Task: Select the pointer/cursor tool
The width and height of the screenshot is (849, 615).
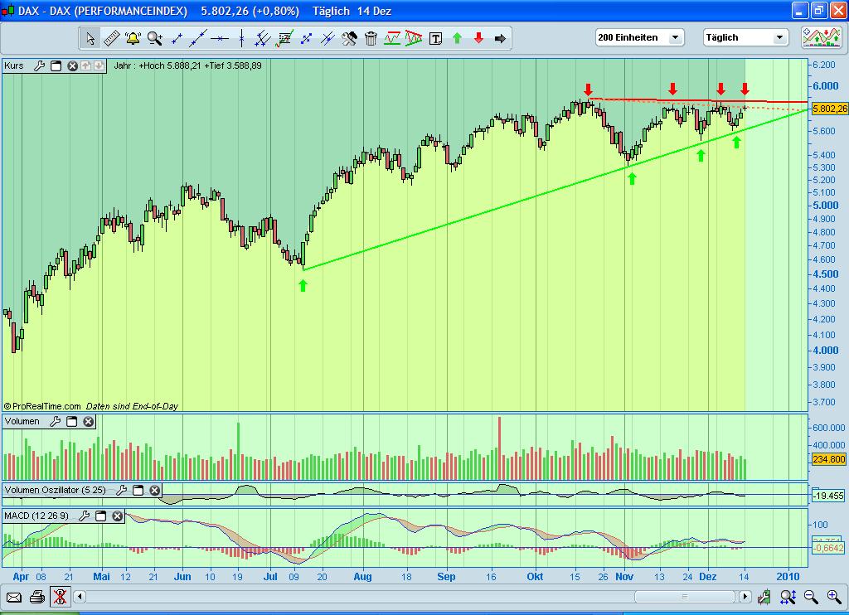Action: pos(90,38)
